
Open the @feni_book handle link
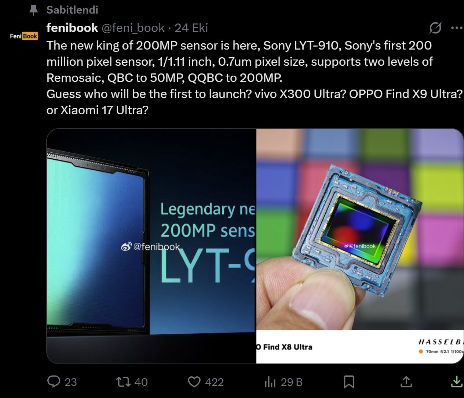click(134, 28)
